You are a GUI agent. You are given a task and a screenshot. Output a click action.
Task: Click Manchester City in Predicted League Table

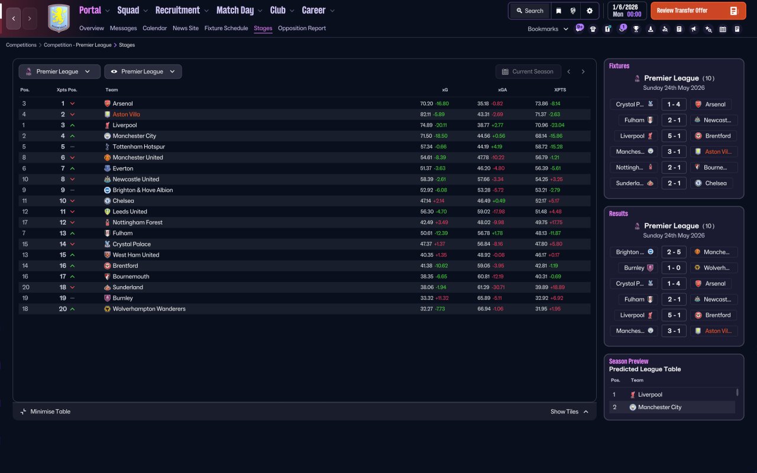[x=659, y=407]
